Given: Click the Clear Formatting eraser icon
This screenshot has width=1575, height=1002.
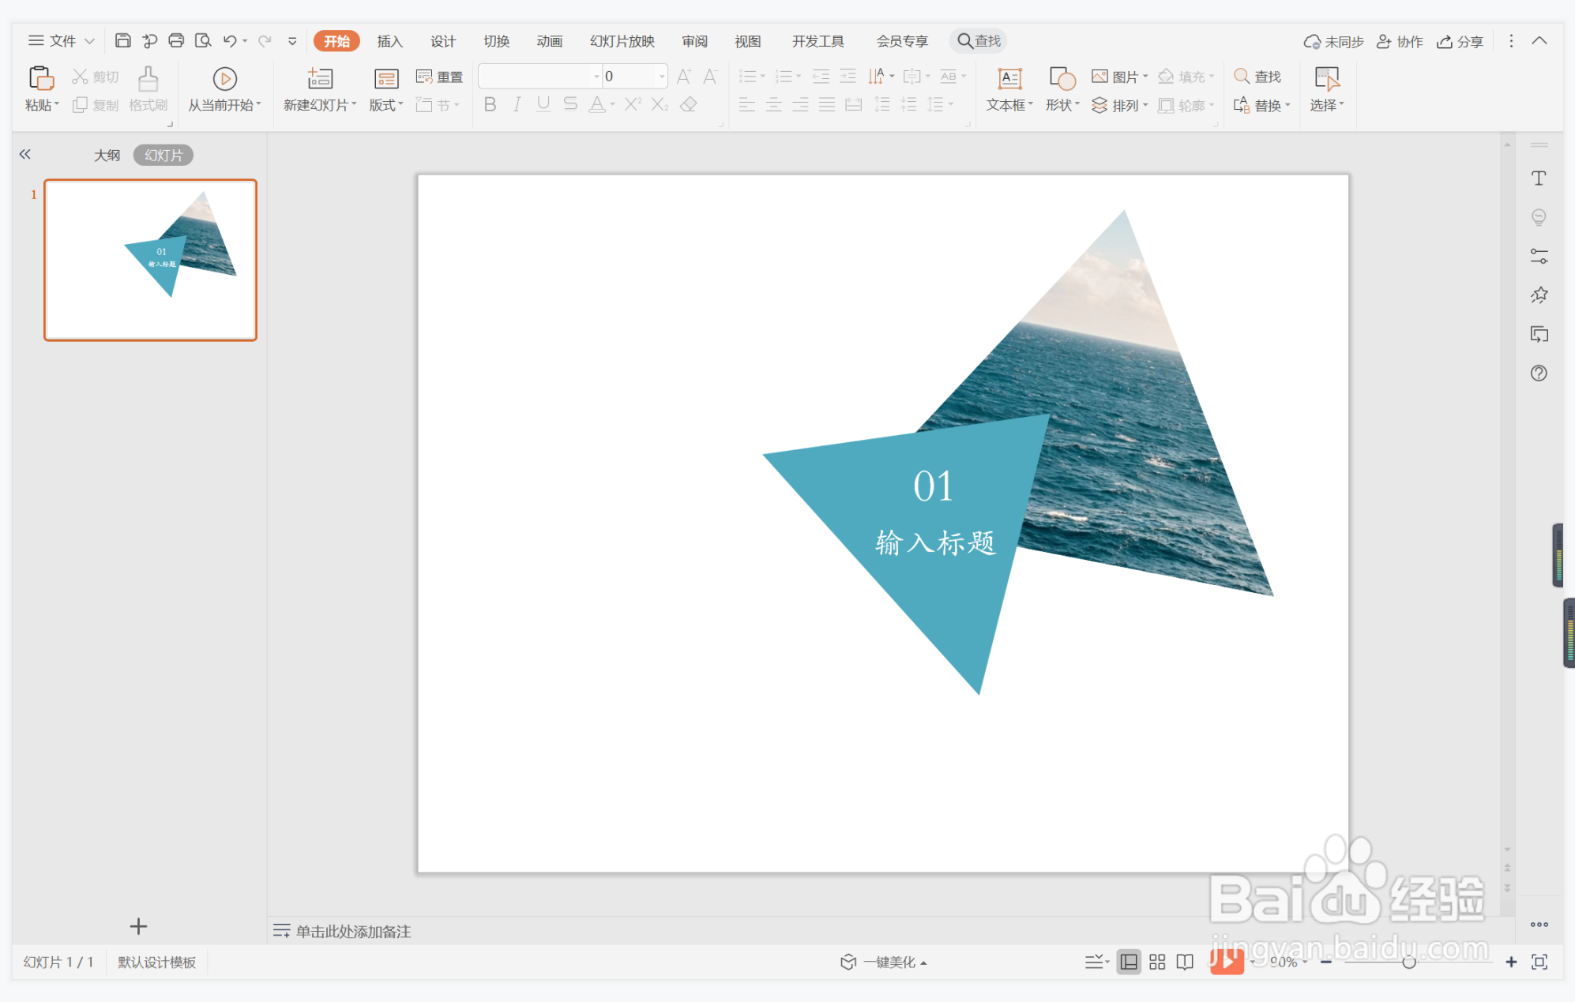Looking at the screenshot, I should tap(689, 104).
